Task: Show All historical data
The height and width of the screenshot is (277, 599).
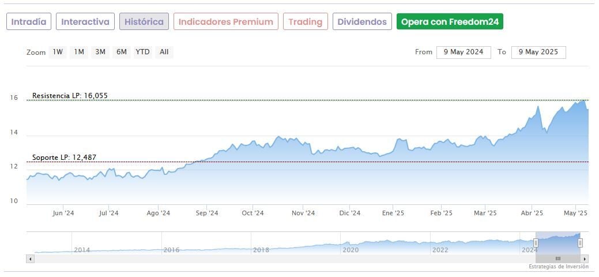Action: tap(164, 52)
